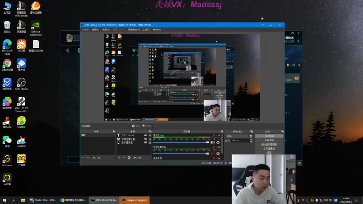Viewport: 363px width, 204px height.
Task: Switch to League of Legends taskbar button
Action: click(134, 200)
